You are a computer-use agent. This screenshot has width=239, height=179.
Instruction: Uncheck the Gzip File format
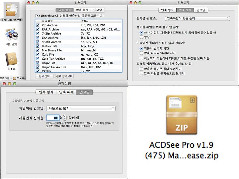38,54
